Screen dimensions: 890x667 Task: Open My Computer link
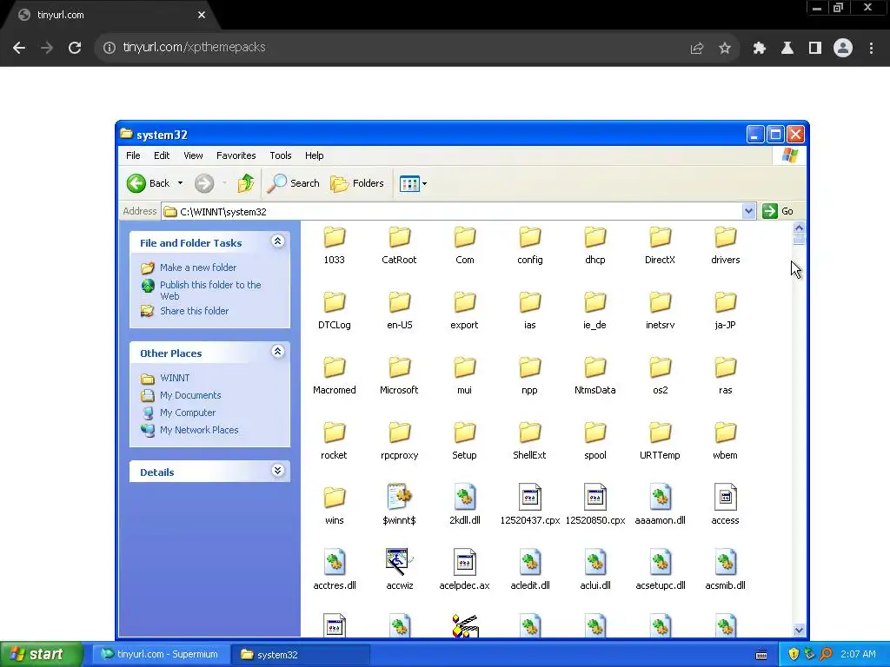(188, 413)
